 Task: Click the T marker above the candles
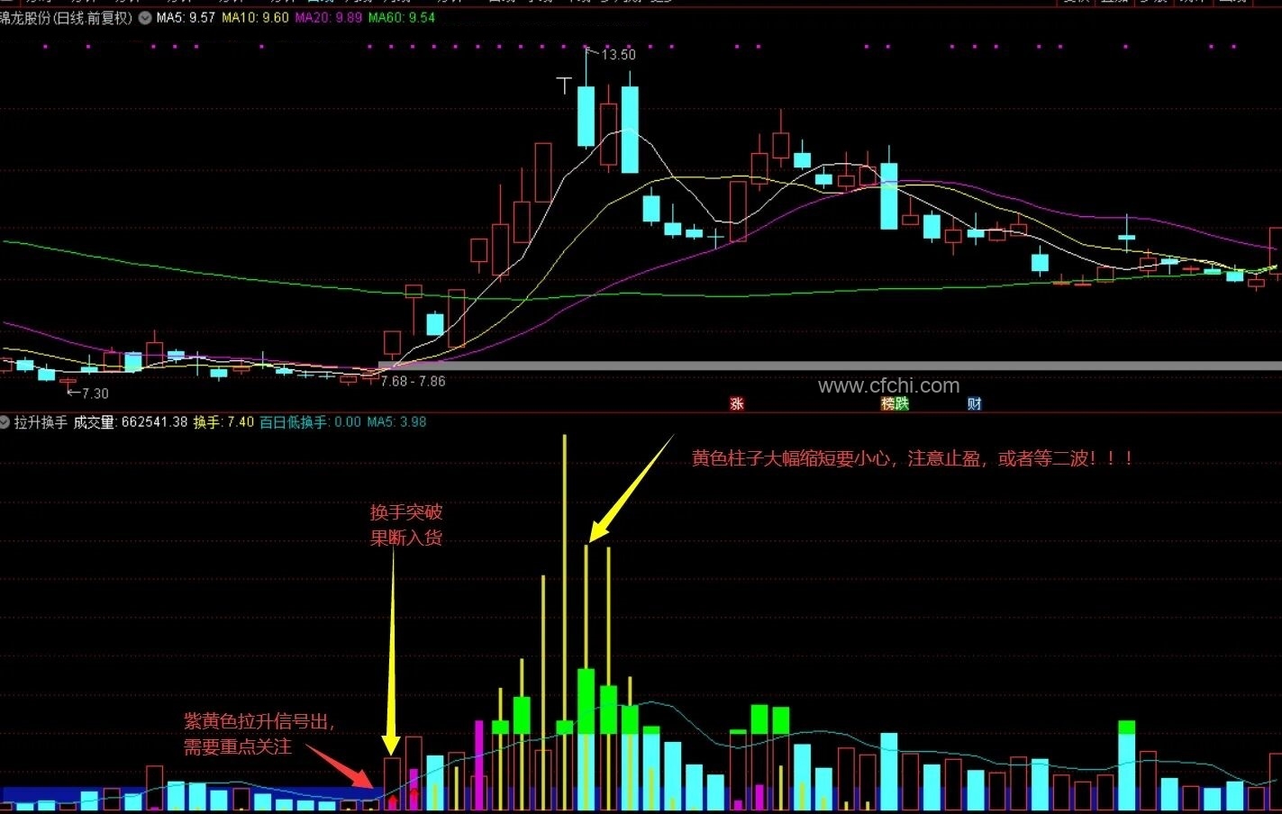pos(564,86)
